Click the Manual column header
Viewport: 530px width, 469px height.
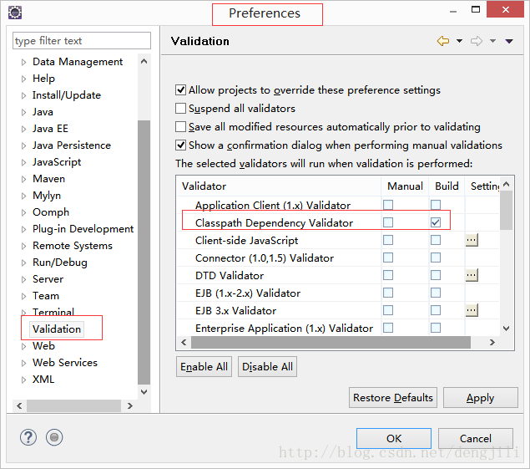pos(405,186)
